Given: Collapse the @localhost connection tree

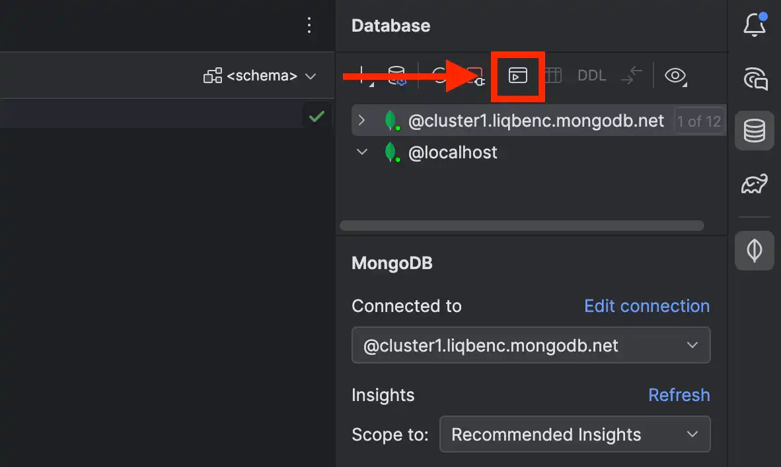Looking at the screenshot, I should [361, 152].
